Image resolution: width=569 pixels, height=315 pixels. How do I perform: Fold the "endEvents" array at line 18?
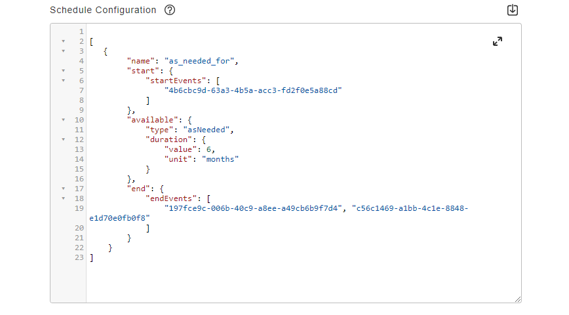(64, 198)
